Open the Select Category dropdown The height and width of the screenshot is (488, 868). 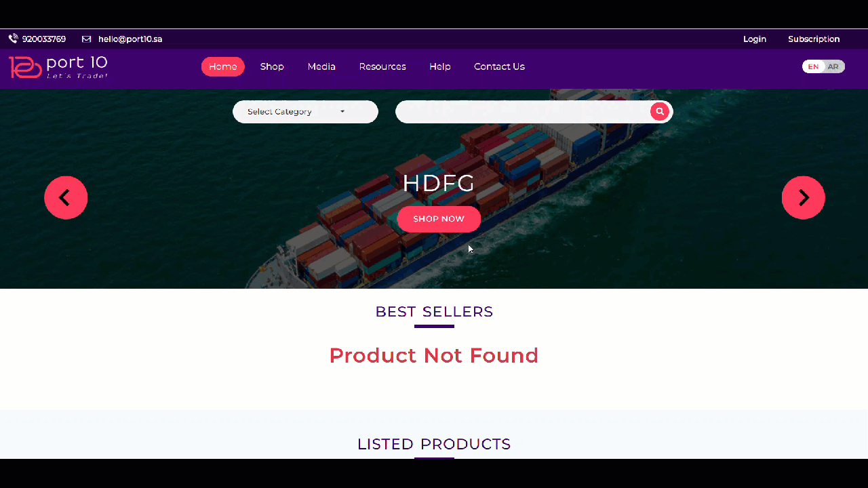(305, 112)
